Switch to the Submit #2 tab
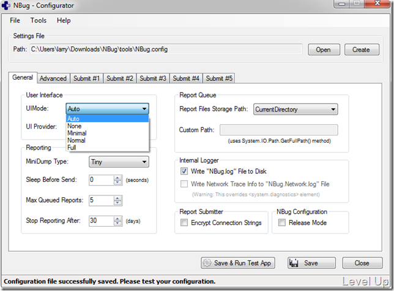This screenshot has height=291, width=394. click(120, 78)
